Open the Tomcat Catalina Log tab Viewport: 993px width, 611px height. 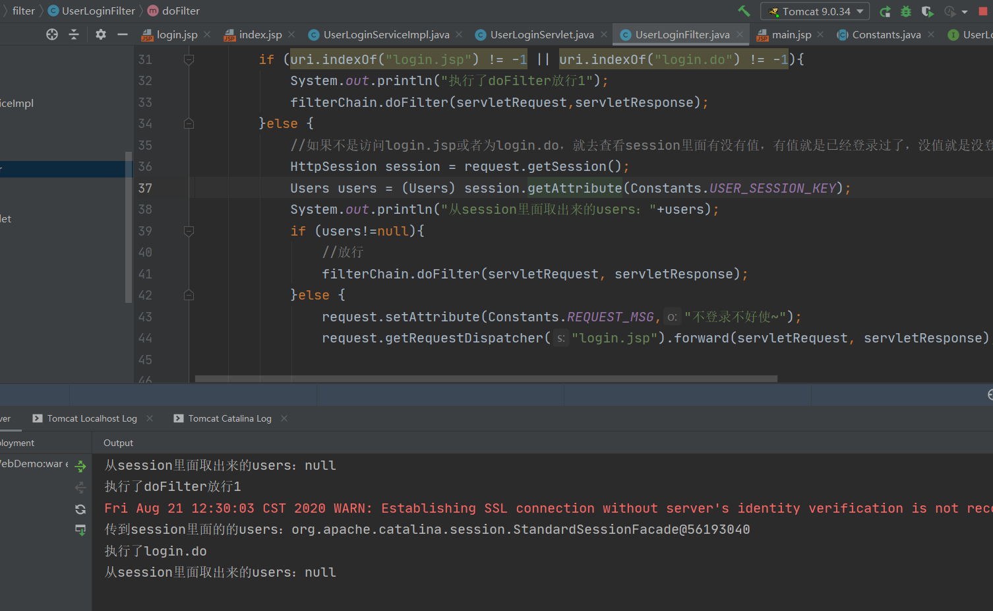[223, 418]
